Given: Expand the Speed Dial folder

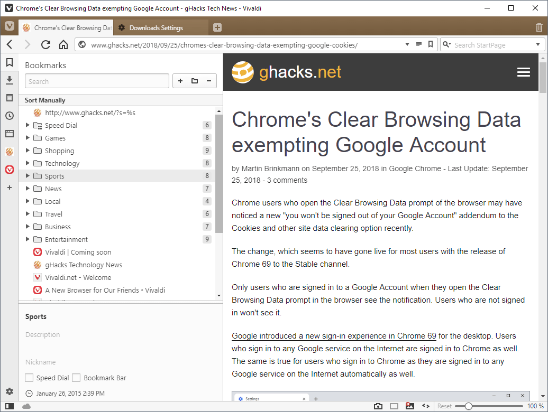Looking at the screenshot, I should point(28,125).
